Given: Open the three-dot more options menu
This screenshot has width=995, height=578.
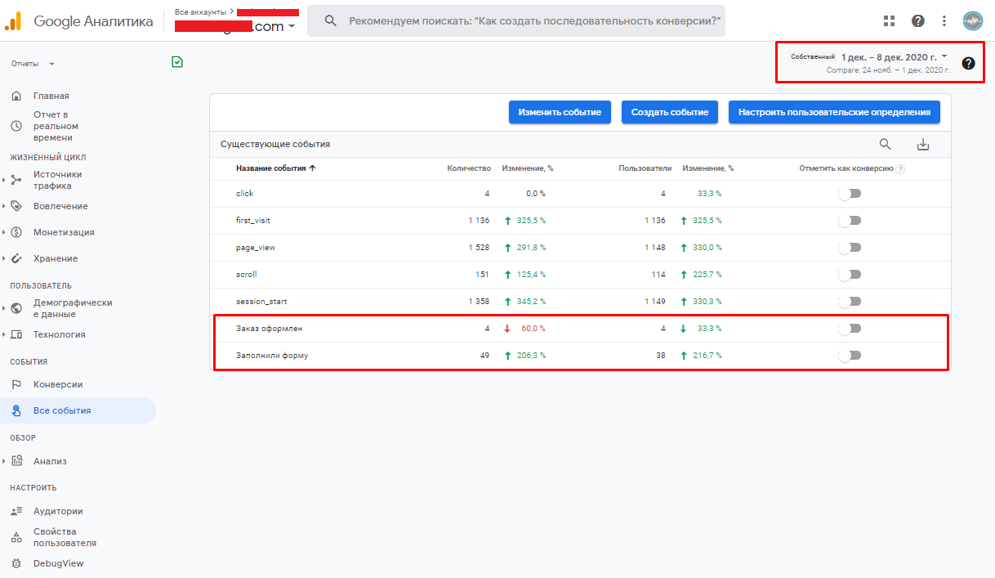Looking at the screenshot, I should point(944,20).
